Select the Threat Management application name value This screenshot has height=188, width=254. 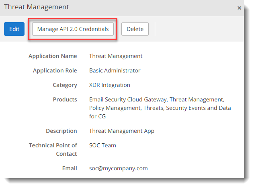coord(116,56)
